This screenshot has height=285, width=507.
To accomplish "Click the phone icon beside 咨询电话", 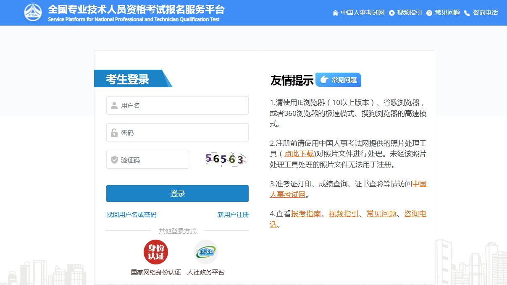I will [467, 13].
